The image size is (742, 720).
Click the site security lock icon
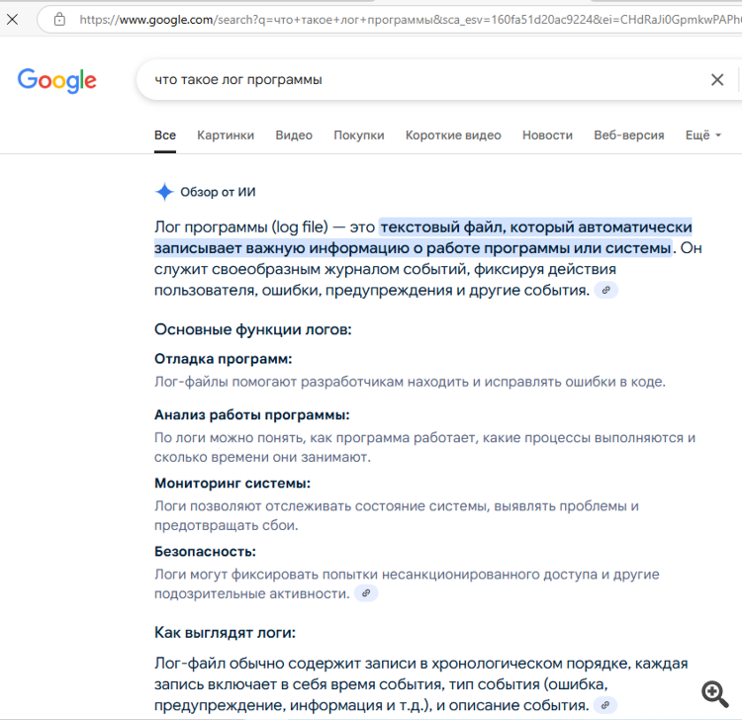(x=59, y=20)
